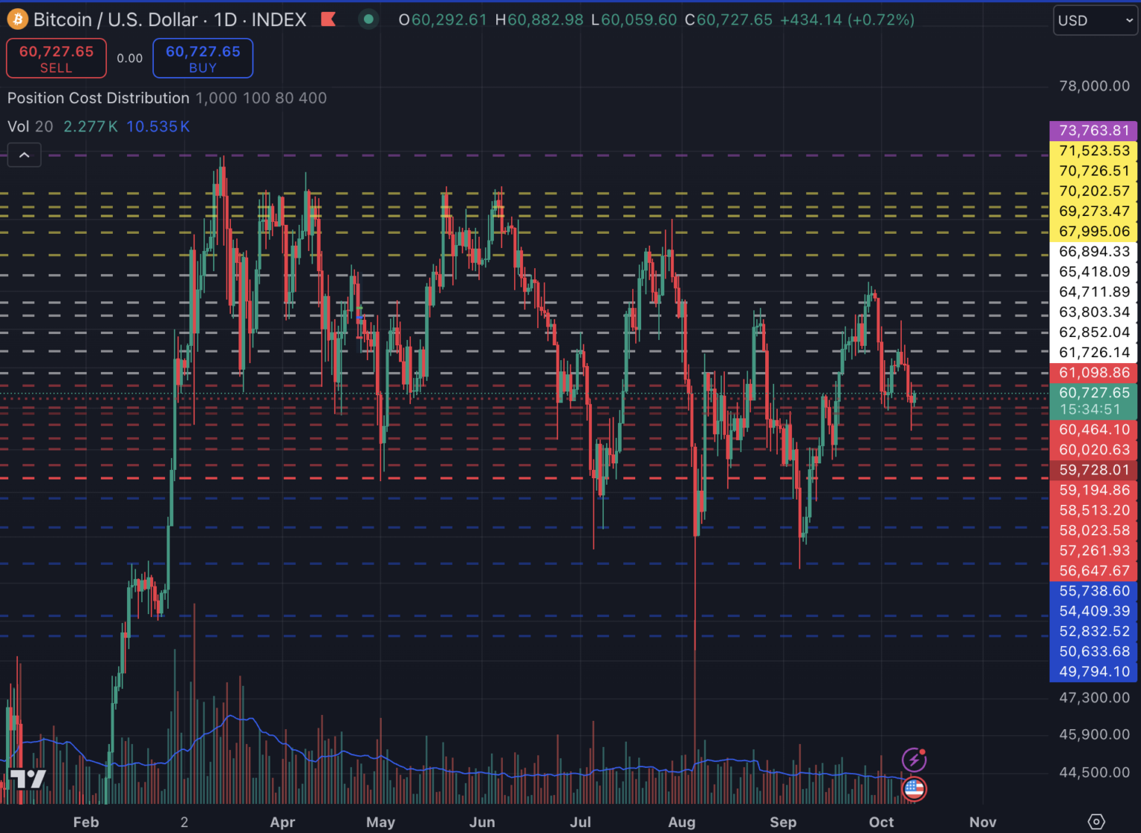Click the Oct label on time axis
The height and width of the screenshot is (833, 1141).
882,822
